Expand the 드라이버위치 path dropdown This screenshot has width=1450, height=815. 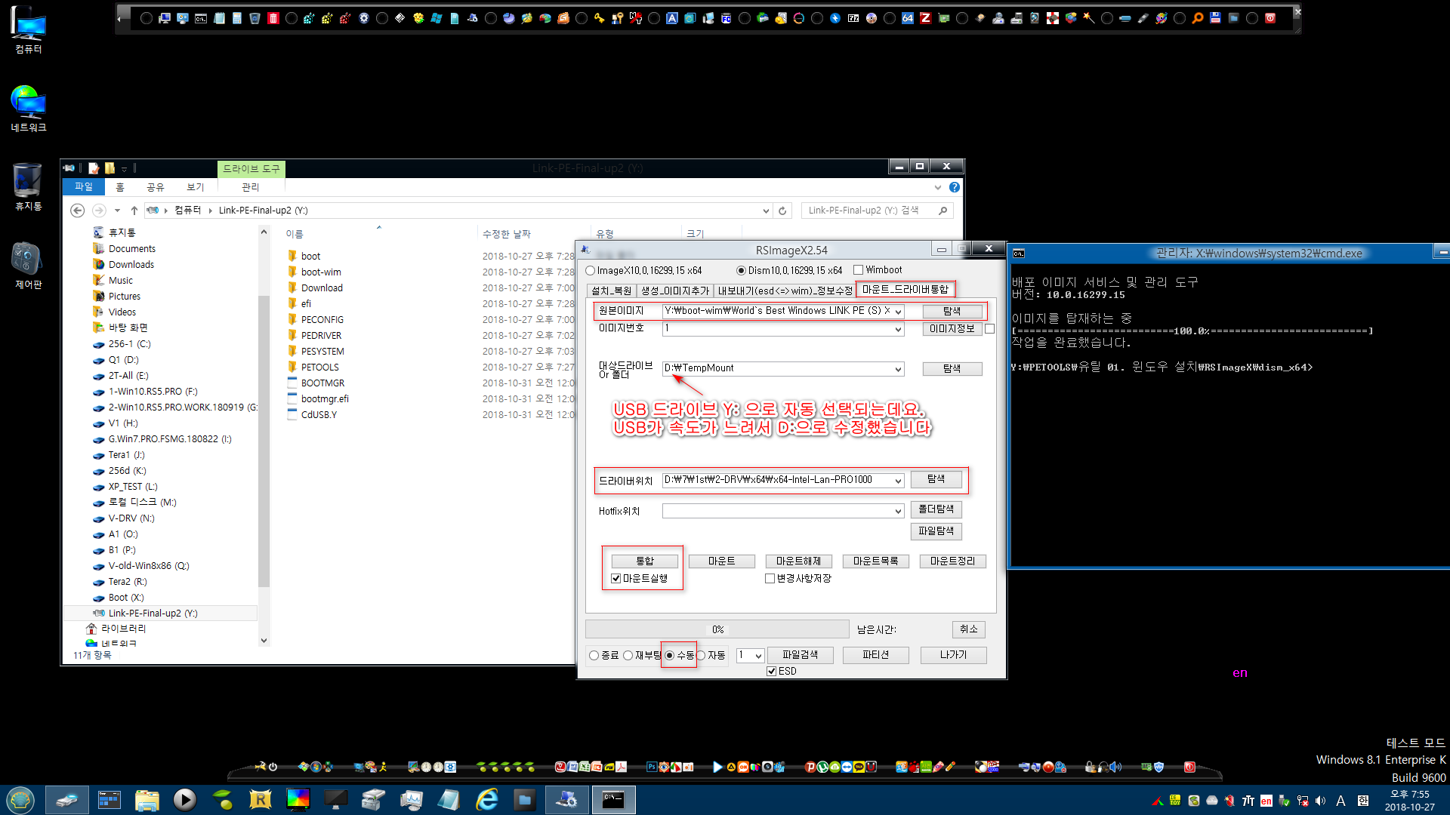tap(899, 481)
